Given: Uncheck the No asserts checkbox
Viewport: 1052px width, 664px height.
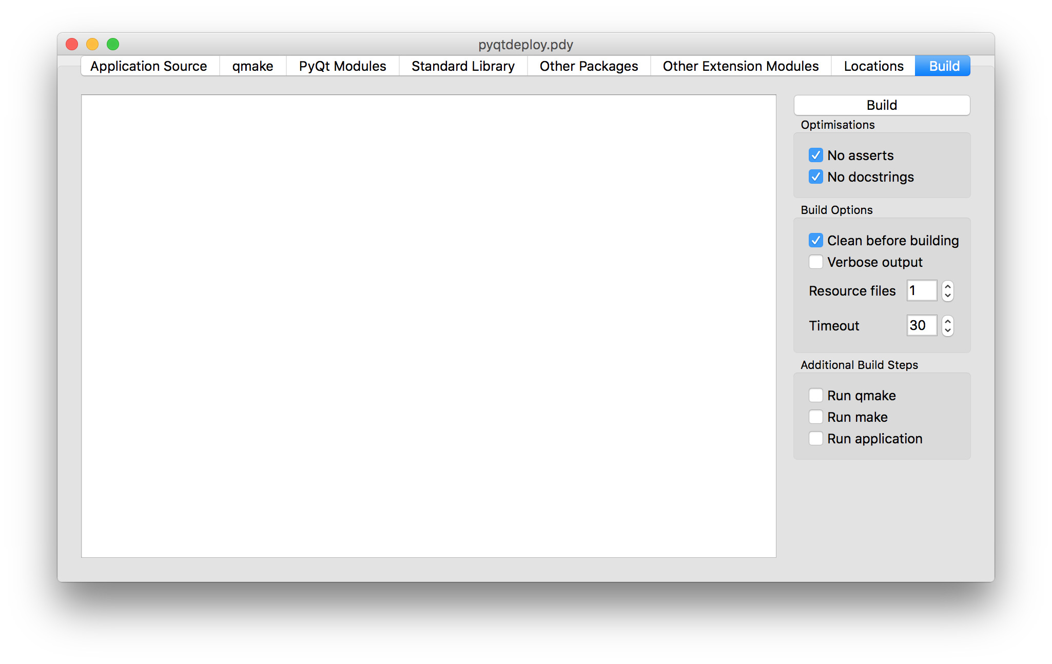Looking at the screenshot, I should [x=816, y=155].
